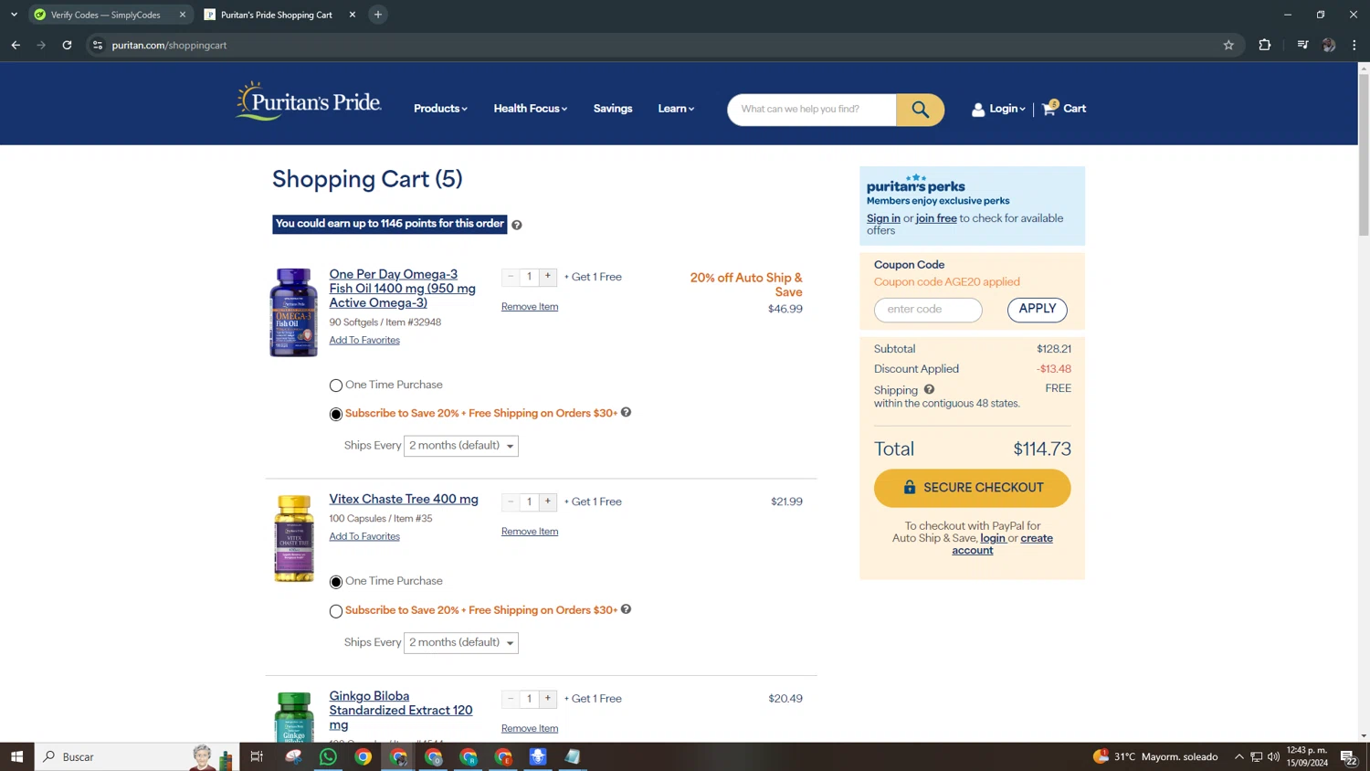Reload the page
Image resolution: width=1370 pixels, height=771 pixels.
(x=67, y=45)
